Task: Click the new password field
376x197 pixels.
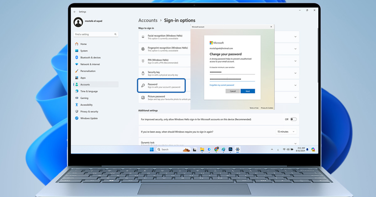Action: (232, 79)
